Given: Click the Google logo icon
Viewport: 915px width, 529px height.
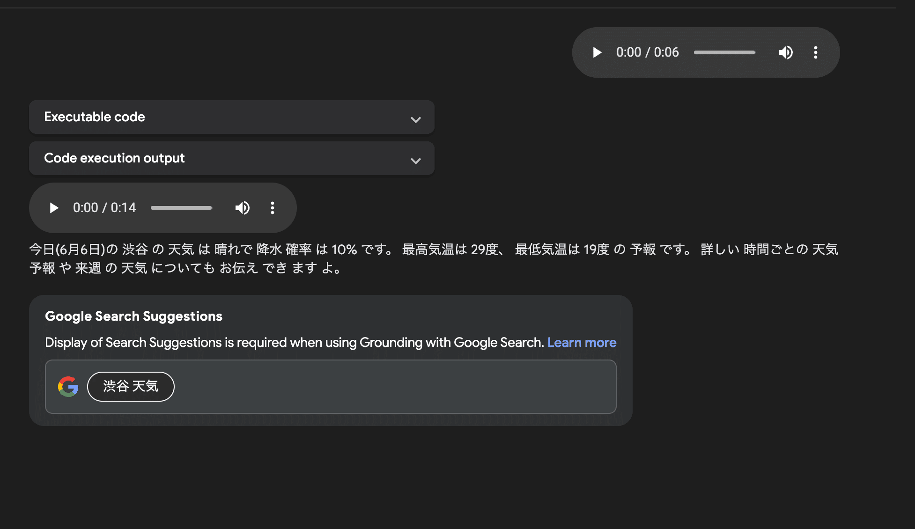Looking at the screenshot, I should pyautogui.click(x=68, y=387).
